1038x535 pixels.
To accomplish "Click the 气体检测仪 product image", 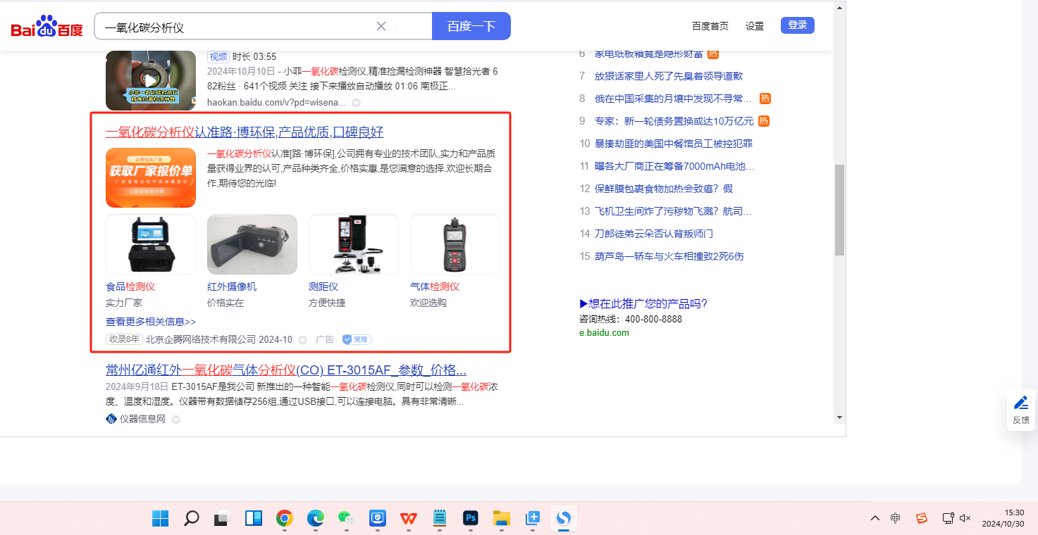I will pos(455,244).
